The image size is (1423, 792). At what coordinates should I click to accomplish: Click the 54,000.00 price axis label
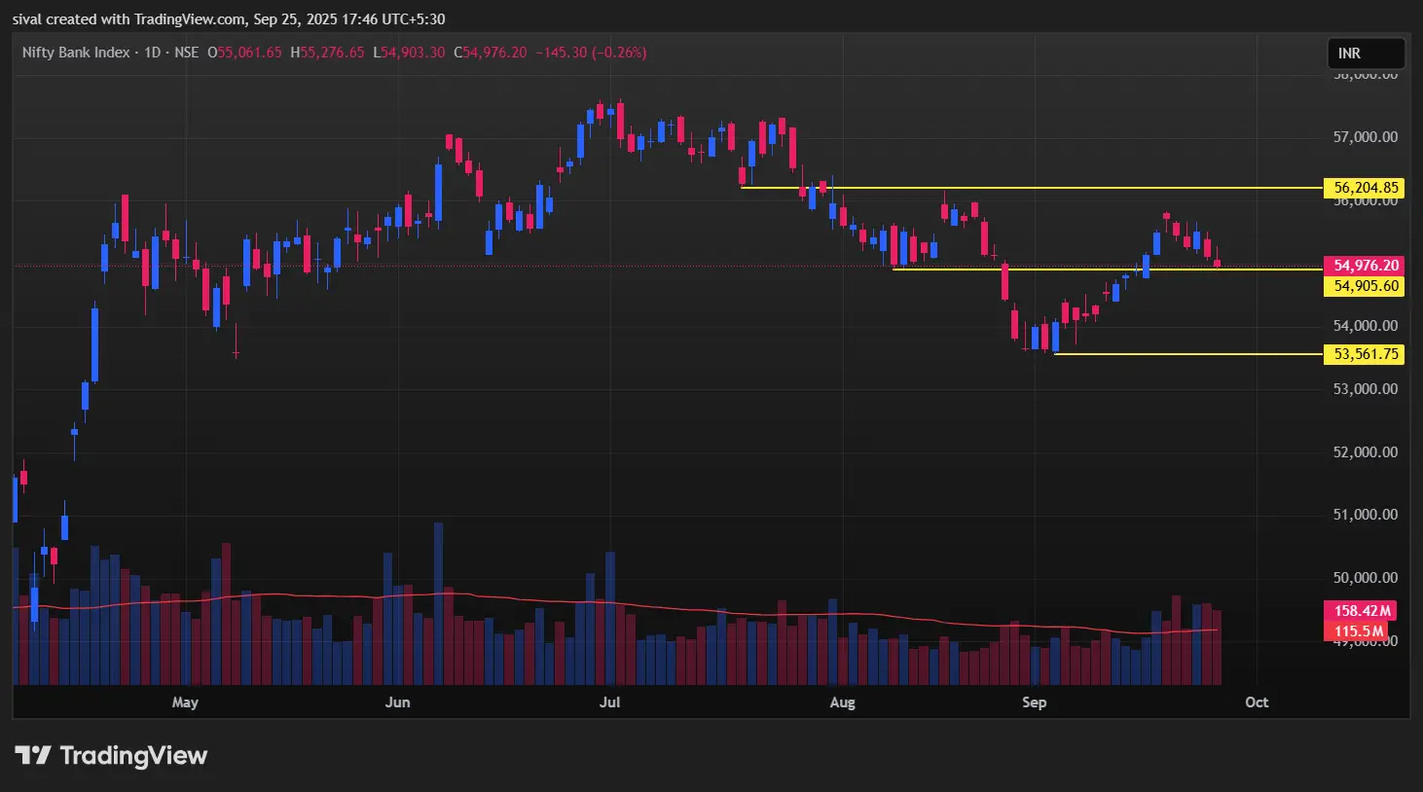(1366, 326)
